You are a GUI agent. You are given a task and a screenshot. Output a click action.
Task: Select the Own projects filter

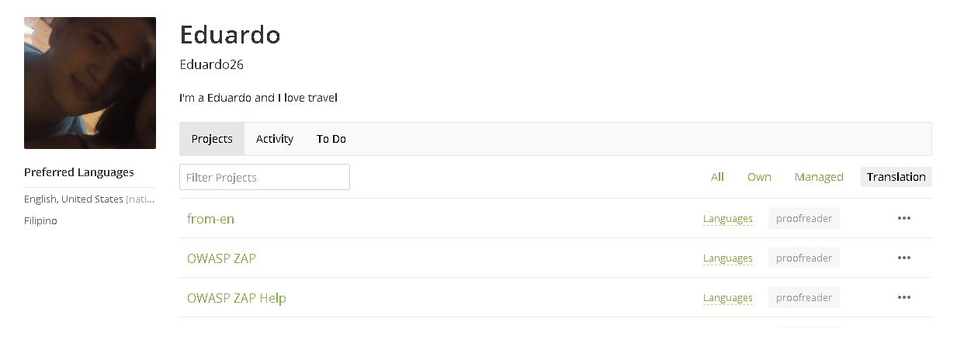click(x=759, y=177)
